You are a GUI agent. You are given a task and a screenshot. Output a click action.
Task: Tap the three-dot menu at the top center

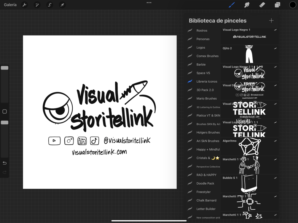coord(149,3)
